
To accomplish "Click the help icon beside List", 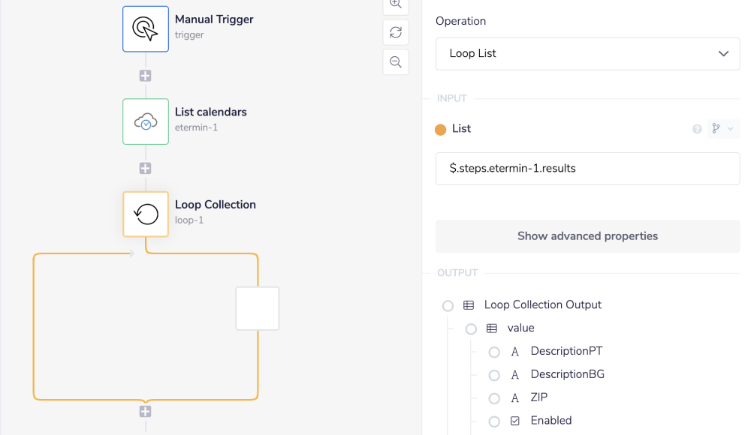I will coord(697,130).
